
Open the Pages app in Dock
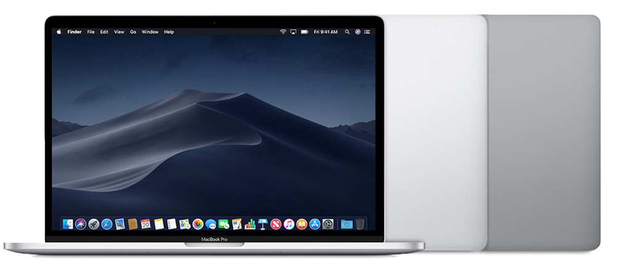[x=237, y=224]
